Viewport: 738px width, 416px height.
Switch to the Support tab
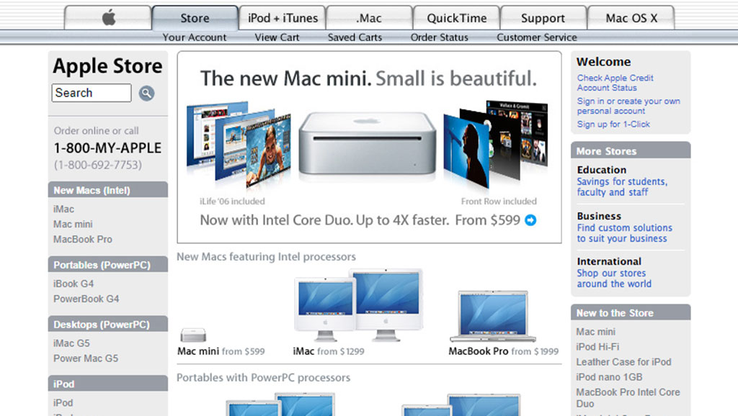[543, 18]
